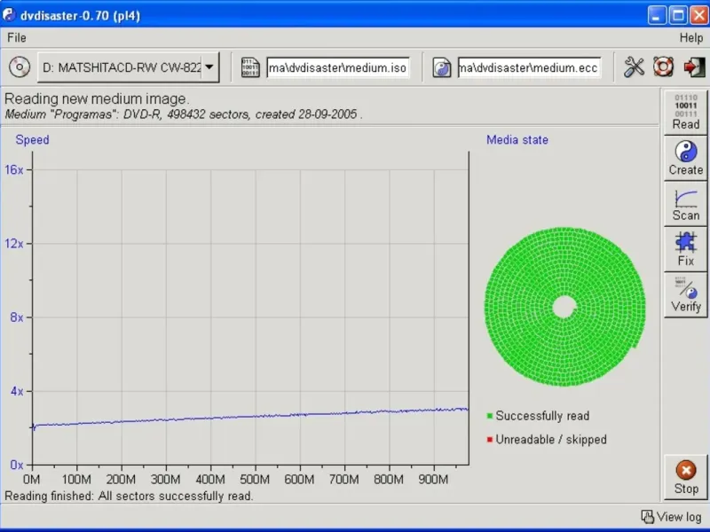710x532 pixels.
Task: Close the dvdisaster window
Action: pos(699,15)
